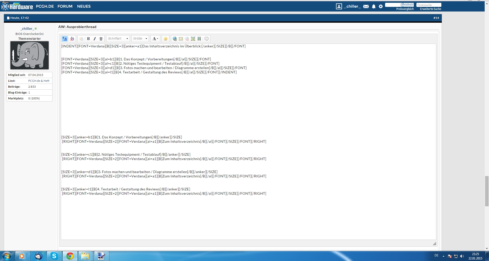The height and width of the screenshot is (261, 489).
Task: Click the post icon beside Heute, 17:42
Action: coord(8,18)
